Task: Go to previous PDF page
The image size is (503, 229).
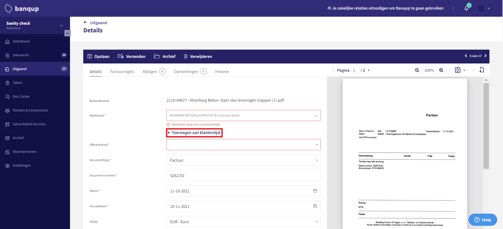Action: coord(333,70)
